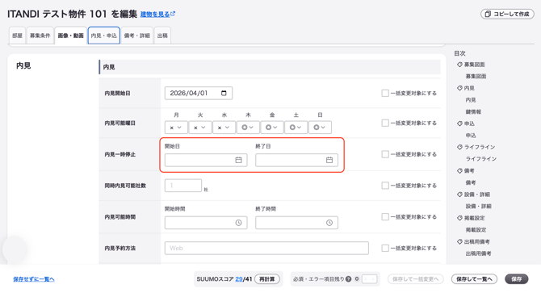Check 一括変更対象にする for 内見一時停止 row
Screen dimensions: 541x293
385,154
